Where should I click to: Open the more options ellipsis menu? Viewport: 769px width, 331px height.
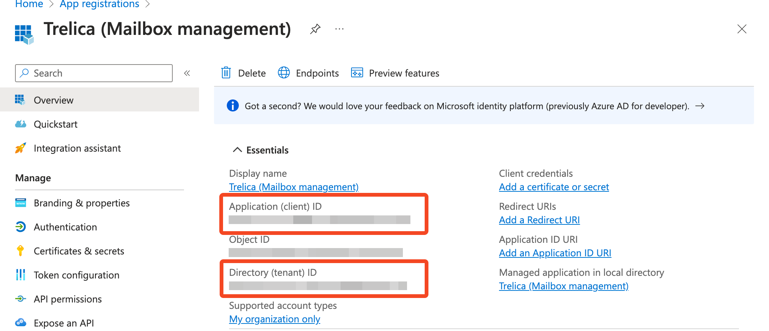[339, 29]
